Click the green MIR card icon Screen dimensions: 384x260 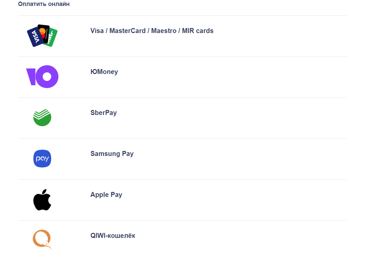52,38
